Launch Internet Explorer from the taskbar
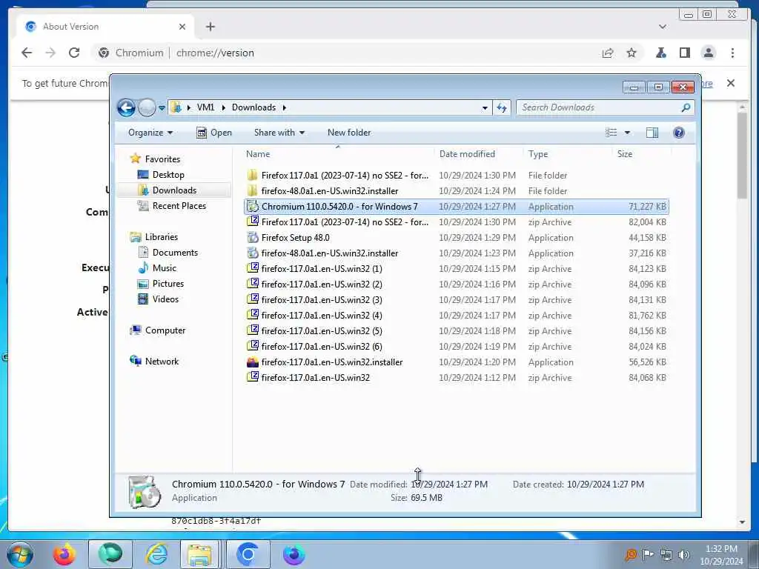The height and width of the screenshot is (569, 759). [x=157, y=554]
